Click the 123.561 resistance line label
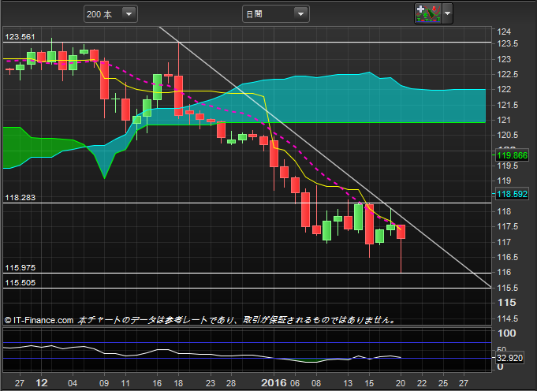The width and height of the screenshot is (537, 391). (x=20, y=36)
